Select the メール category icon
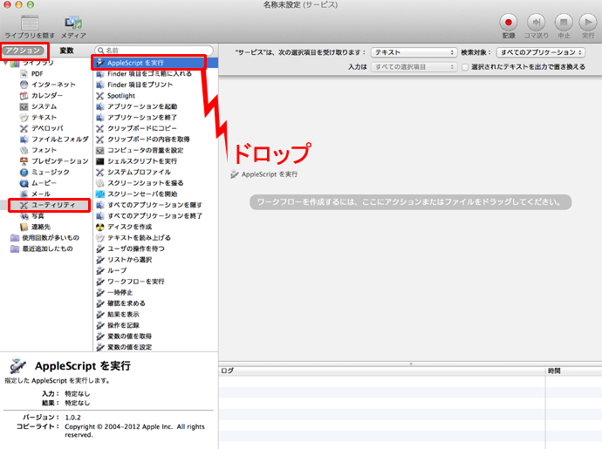This screenshot has width=602, height=449. click(24, 194)
